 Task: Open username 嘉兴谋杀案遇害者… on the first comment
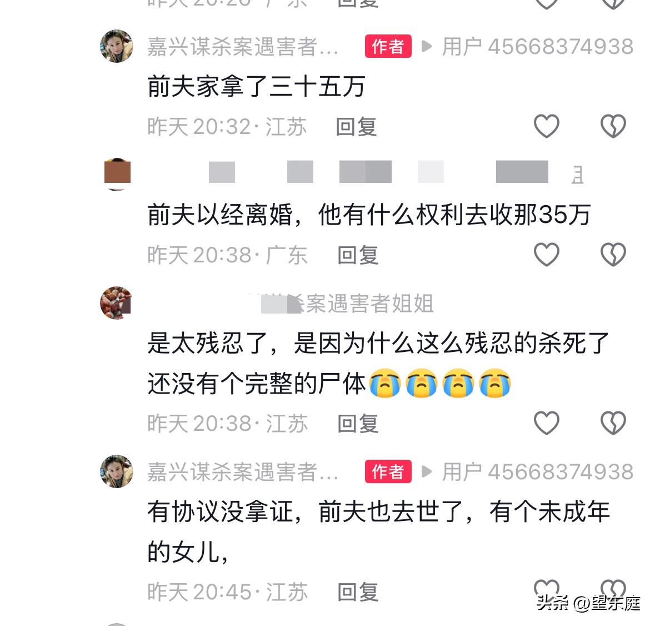coord(243,46)
